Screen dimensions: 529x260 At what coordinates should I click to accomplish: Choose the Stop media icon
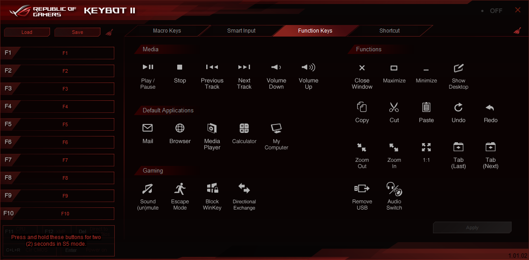(180, 67)
